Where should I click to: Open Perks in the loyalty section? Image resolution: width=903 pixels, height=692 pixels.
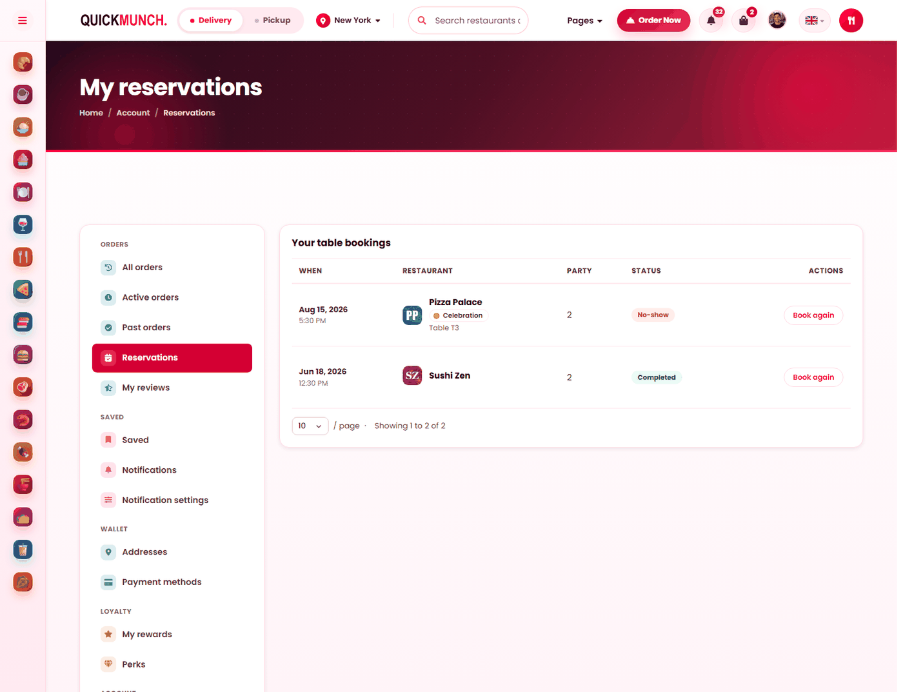click(x=172, y=664)
